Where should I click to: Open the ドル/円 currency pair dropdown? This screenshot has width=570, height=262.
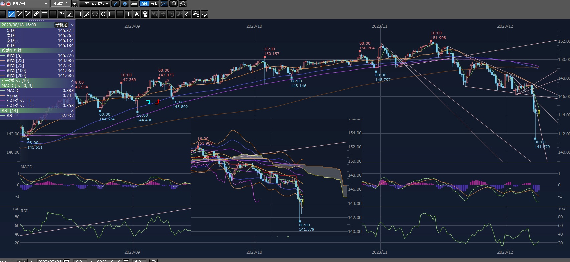click(x=46, y=4)
